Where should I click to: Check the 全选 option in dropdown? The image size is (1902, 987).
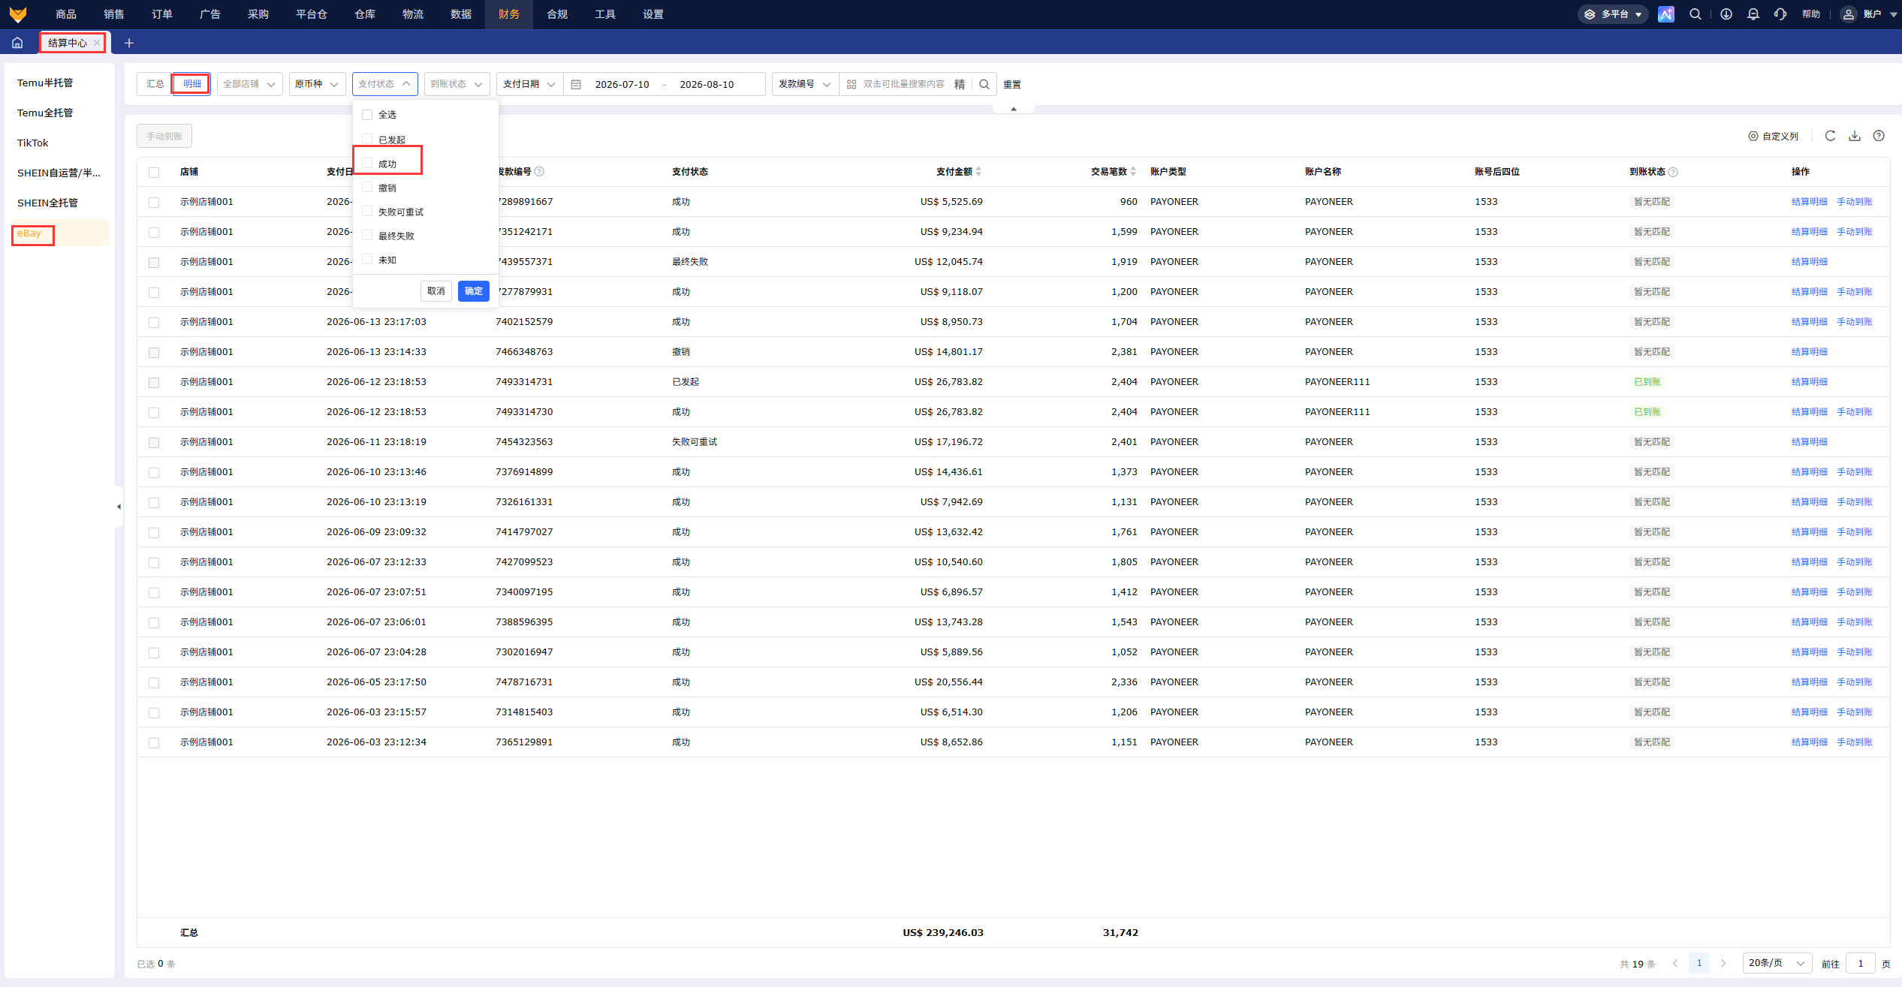367,115
